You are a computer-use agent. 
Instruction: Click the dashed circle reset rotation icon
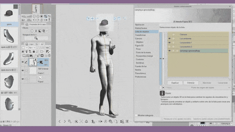pos(116,121)
